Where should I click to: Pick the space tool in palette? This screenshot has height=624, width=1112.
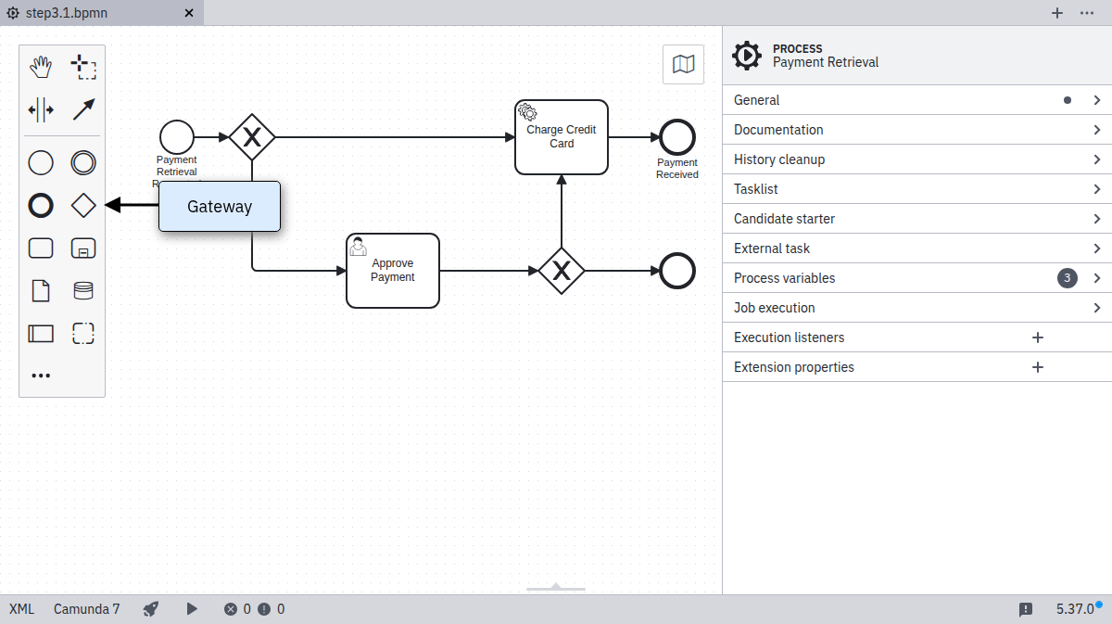pos(41,109)
